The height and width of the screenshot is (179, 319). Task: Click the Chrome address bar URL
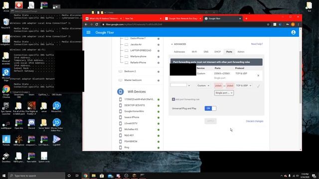134,24
